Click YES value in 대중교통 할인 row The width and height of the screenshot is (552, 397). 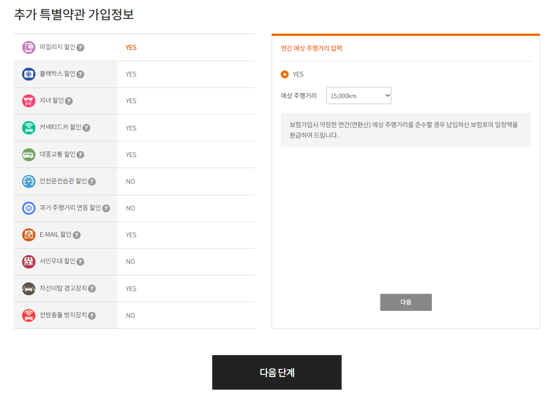tap(131, 155)
